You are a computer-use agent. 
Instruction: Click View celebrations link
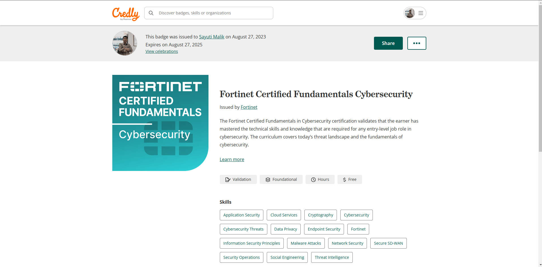[x=162, y=51]
